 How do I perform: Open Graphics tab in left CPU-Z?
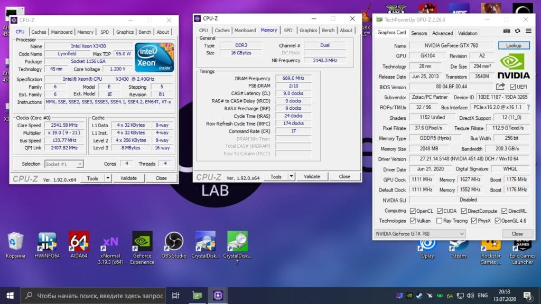125,32
